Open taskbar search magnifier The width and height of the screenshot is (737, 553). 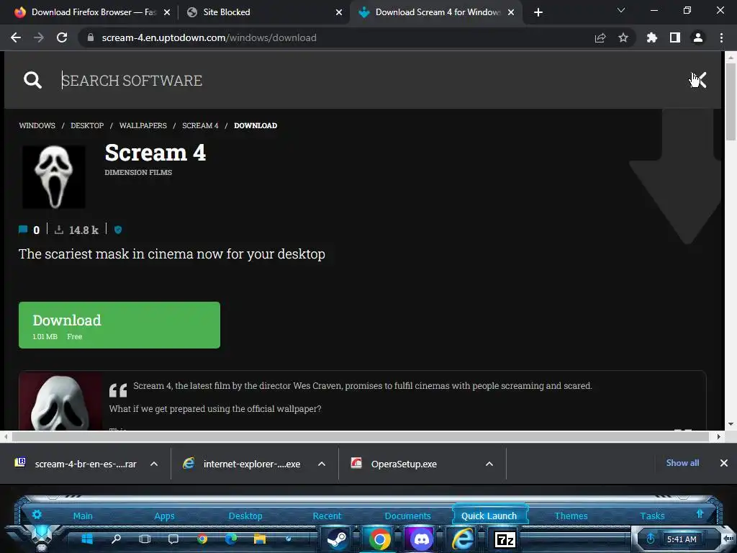point(116,539)
